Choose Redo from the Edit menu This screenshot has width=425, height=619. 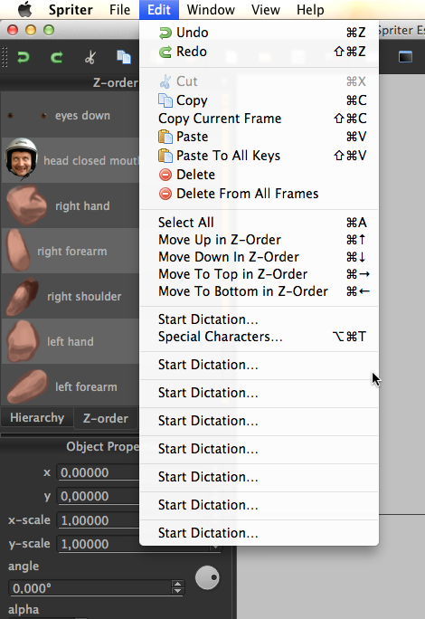point(259,52)
